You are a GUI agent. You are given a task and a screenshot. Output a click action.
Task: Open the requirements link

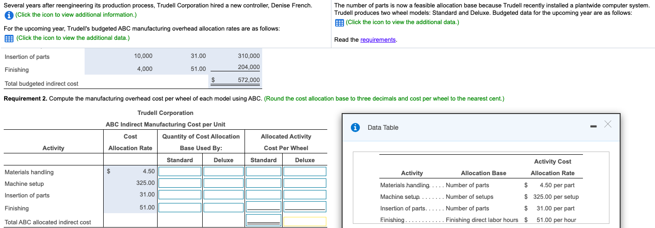(x=378, y=40)
